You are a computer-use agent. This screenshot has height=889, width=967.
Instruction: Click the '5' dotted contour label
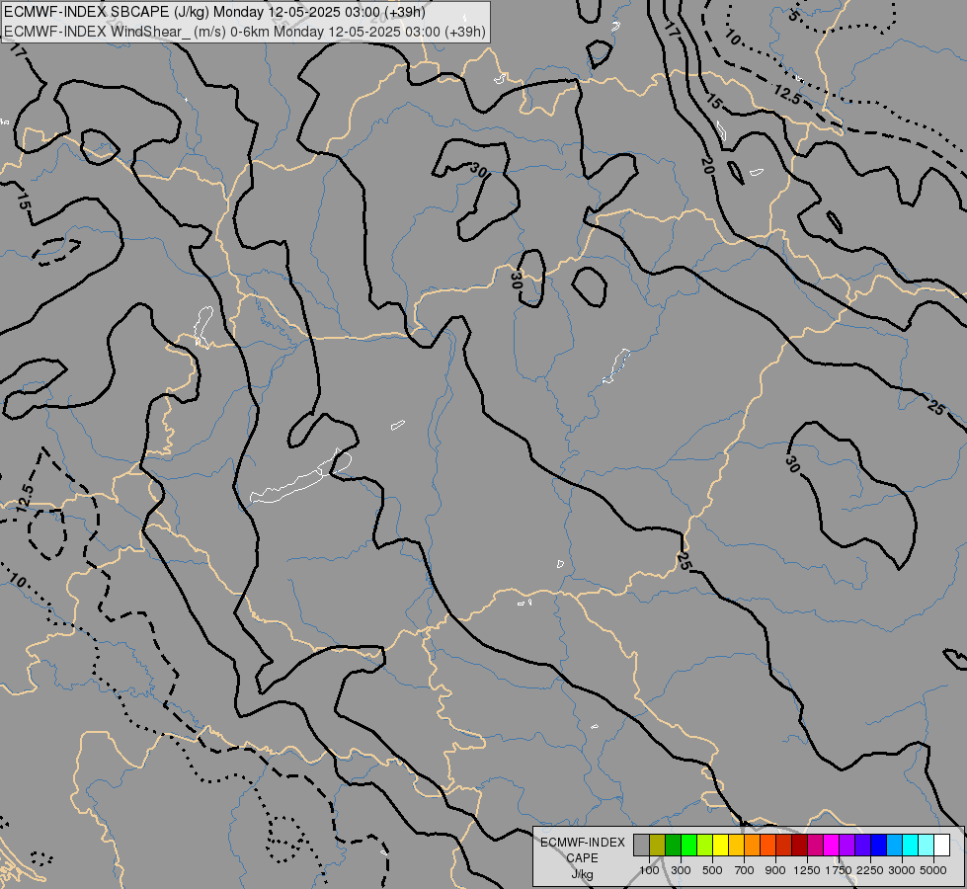[795, 16]
